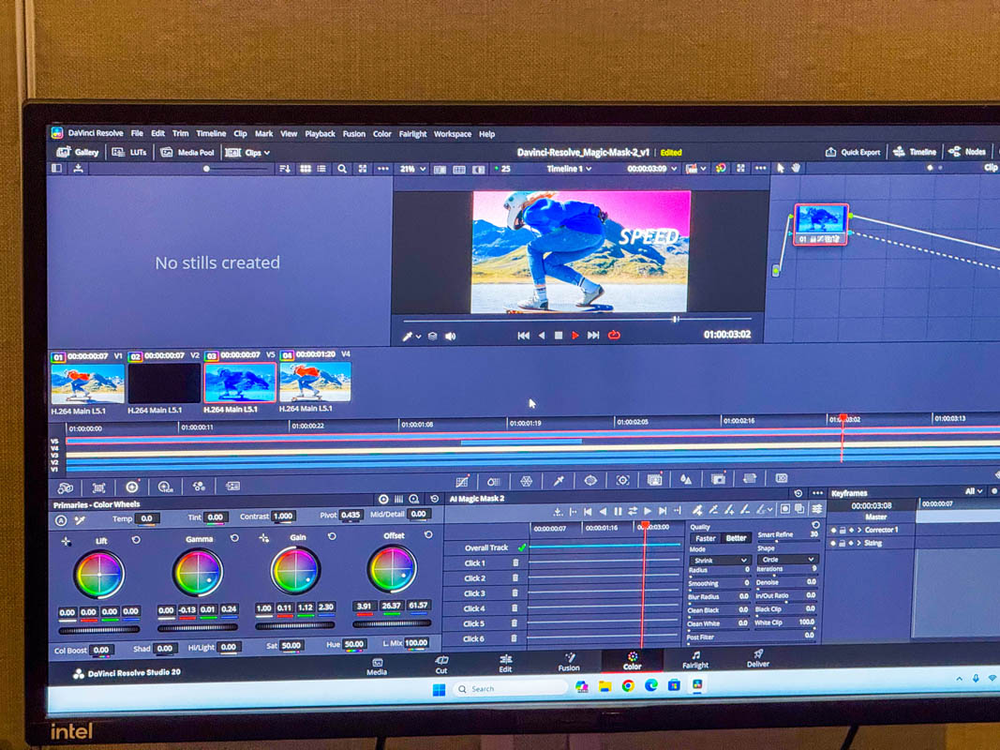The height and width of the screenshot is (750, 1000).
Task: Select clip 03 thumbnail
Action: tap(240, 382)
